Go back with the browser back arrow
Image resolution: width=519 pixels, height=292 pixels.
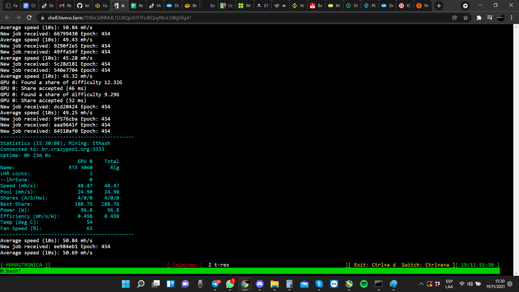pos(7,18)
